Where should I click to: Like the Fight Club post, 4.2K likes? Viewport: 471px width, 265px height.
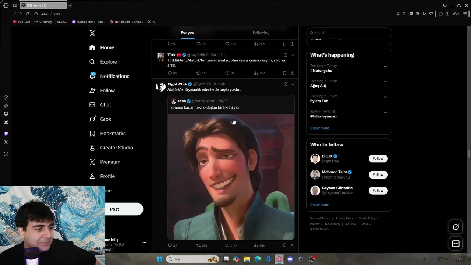[231, 245]
